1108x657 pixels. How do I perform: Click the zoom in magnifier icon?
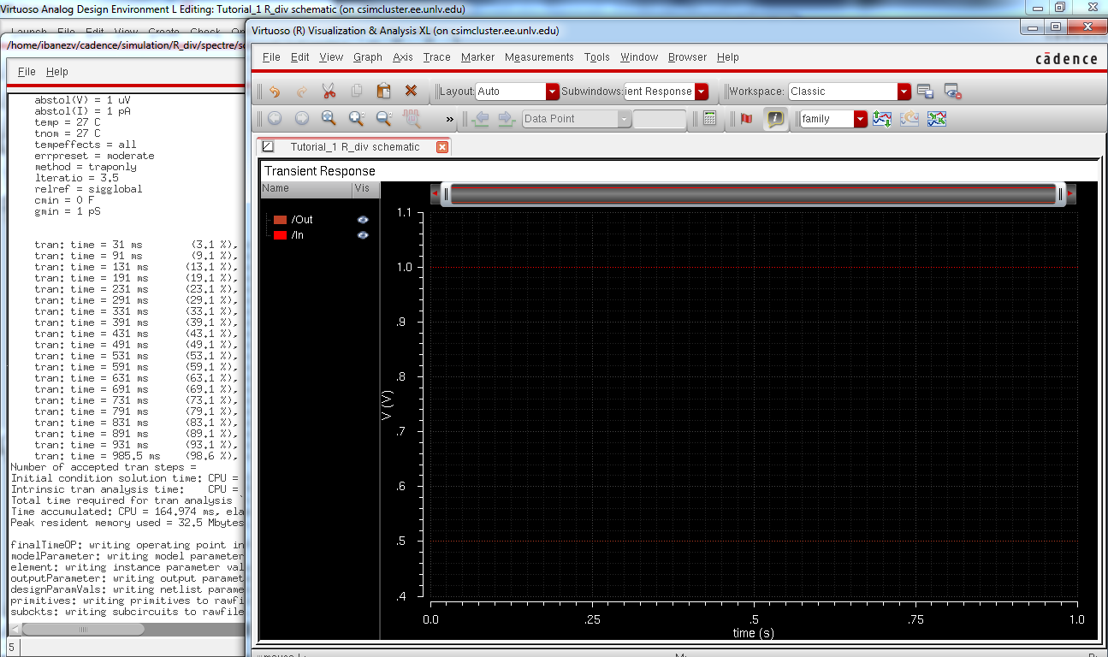tap(357, 119)
